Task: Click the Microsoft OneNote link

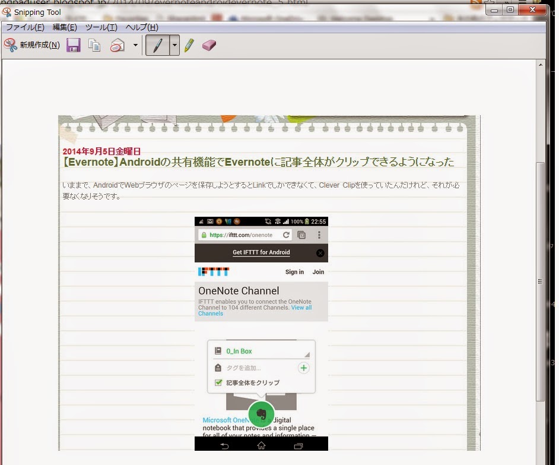Action: 225,420
